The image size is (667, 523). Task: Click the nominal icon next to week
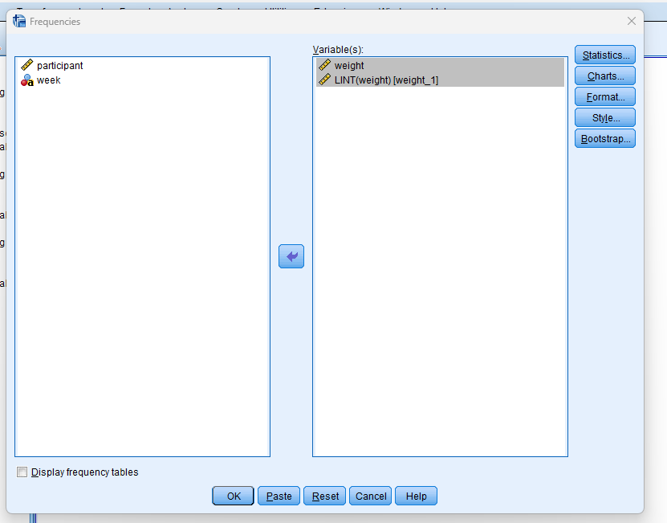[26, 80]
